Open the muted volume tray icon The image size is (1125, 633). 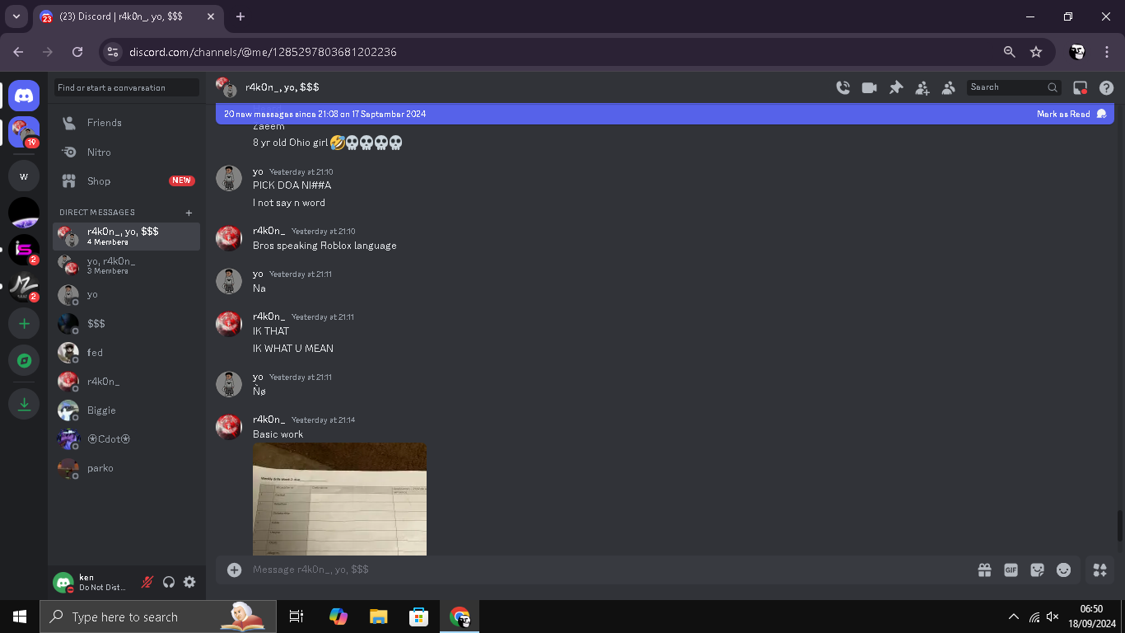coord(1053,617)
